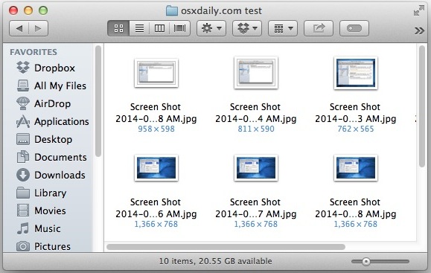Open the item arrangement dropdown
Image resolution: width=431 pixels, height=273 pixels.
[x=283, y=28]
